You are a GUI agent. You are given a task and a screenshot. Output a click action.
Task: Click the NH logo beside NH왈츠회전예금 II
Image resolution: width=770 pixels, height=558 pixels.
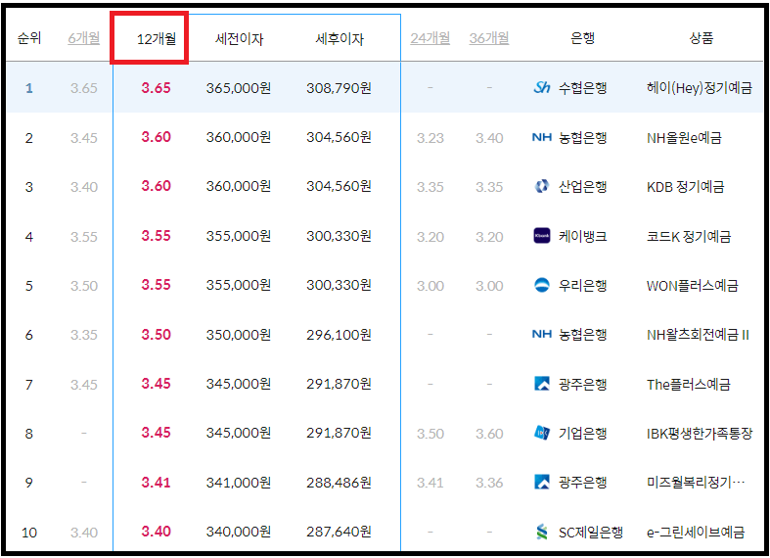tap(542, 335)
